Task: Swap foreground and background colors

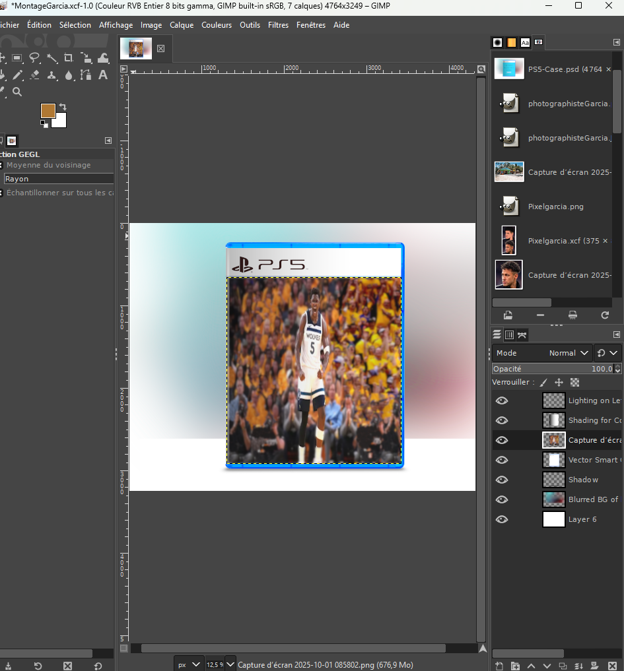Action: tap(63, 106)
